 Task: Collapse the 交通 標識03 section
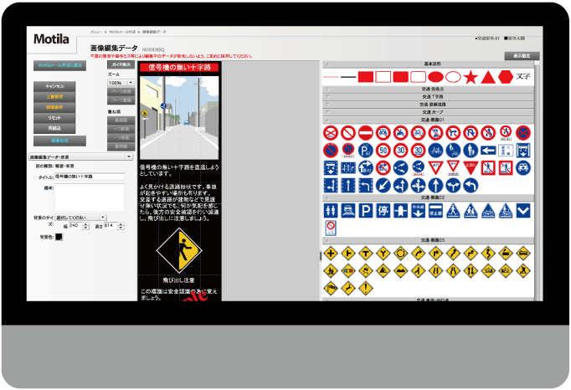point(428,240)
